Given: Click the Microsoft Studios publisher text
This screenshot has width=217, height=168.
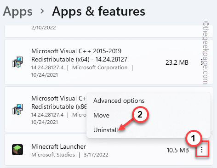Looking at the screenshot, I should 53,155.
